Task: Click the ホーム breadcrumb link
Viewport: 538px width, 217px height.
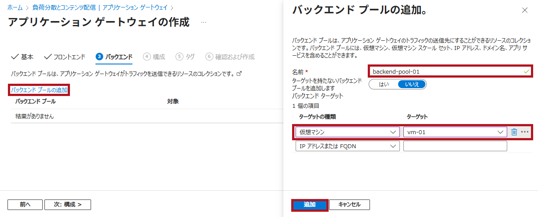Action: click(15, 7)
